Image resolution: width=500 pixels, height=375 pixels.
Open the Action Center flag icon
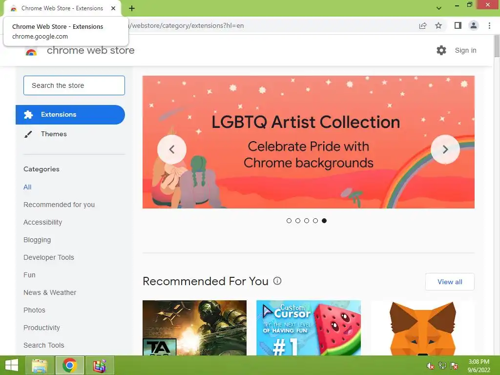tap(454, 366)
